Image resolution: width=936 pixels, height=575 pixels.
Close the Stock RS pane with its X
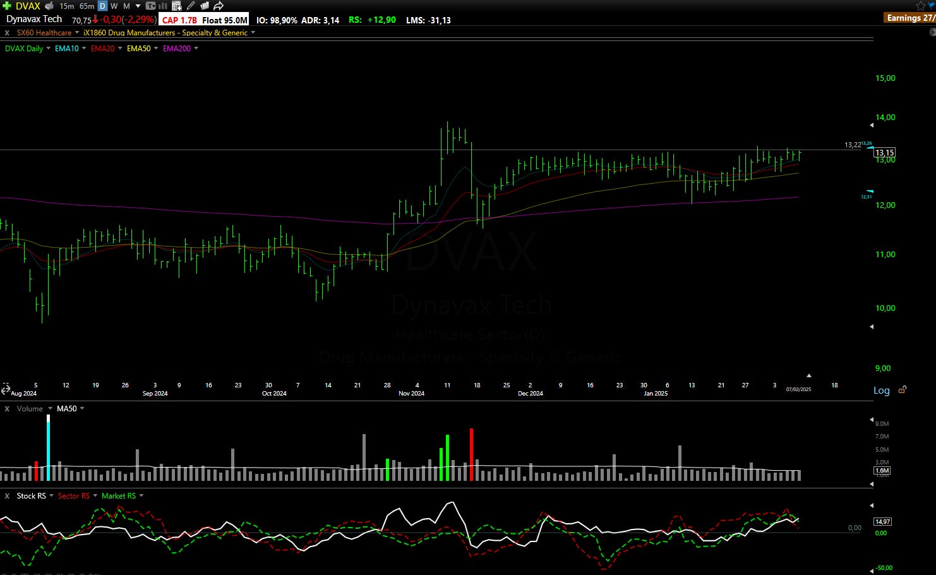7,496
